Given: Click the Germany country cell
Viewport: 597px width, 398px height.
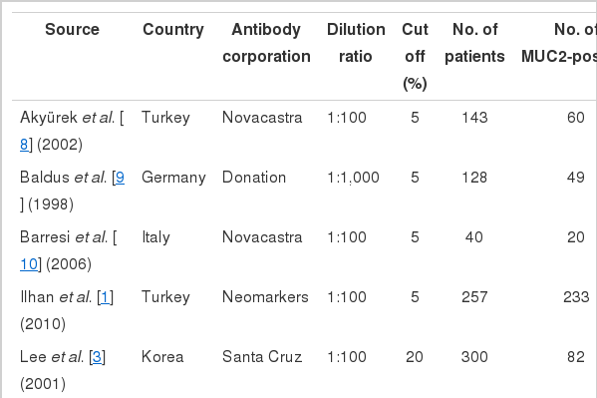Looking at the screenshot, I should [173, 178].
